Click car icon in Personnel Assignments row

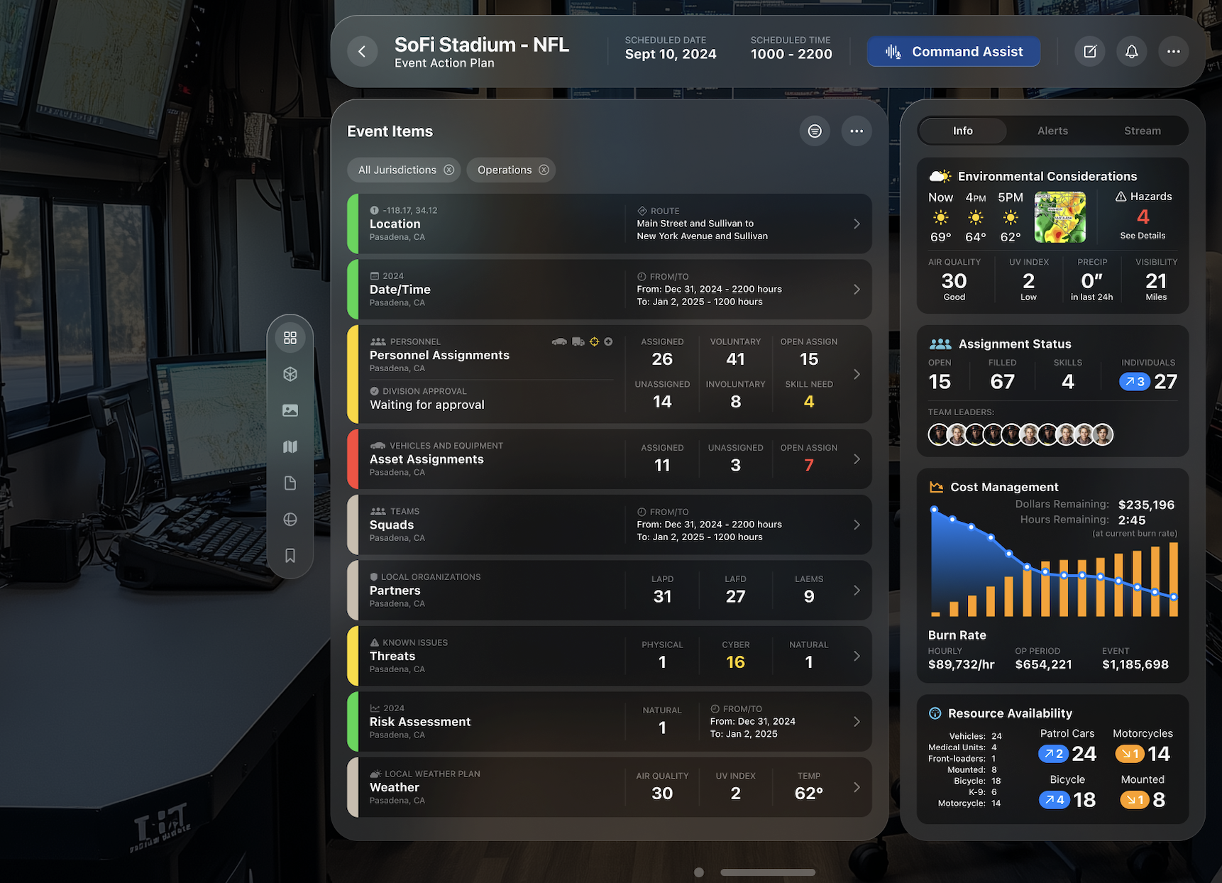[559, 341]
